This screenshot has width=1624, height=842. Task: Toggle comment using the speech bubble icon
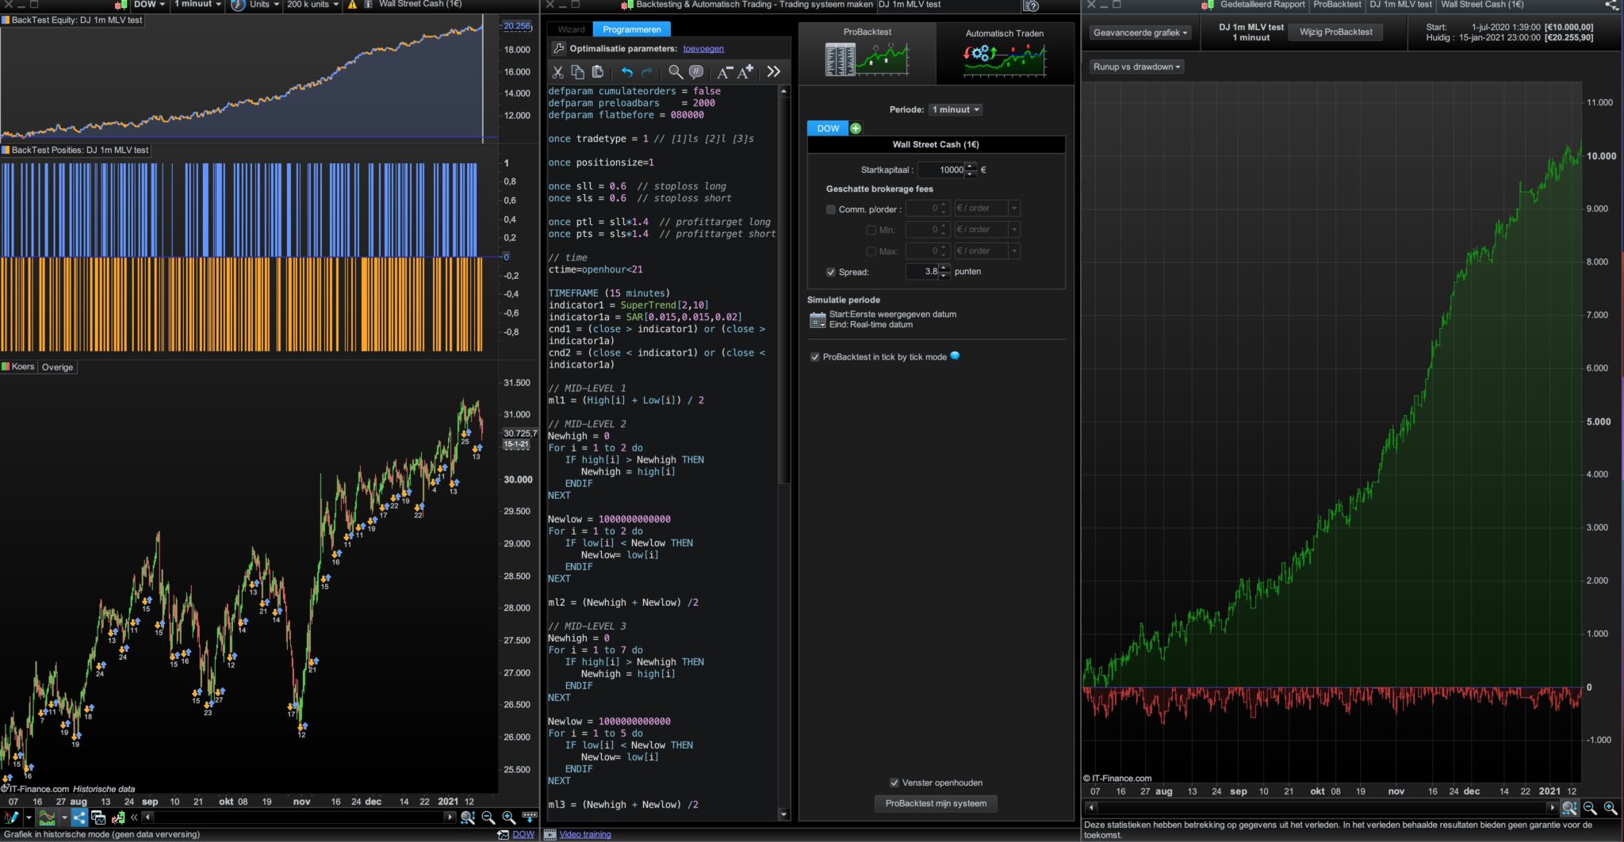pos(696,72)
